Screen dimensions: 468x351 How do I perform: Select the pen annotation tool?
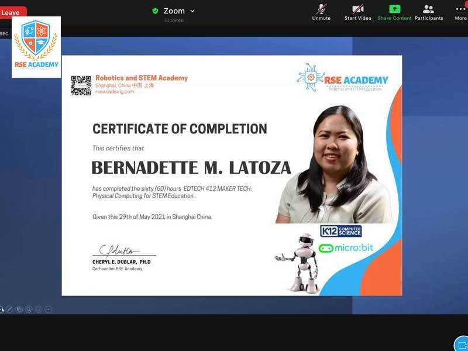(9, 309)
